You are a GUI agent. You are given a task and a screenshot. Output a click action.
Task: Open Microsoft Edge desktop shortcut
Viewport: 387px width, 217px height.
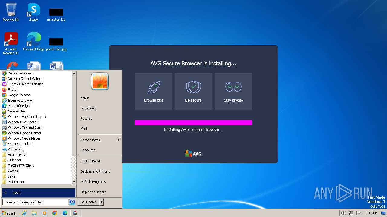click(34, 41)
